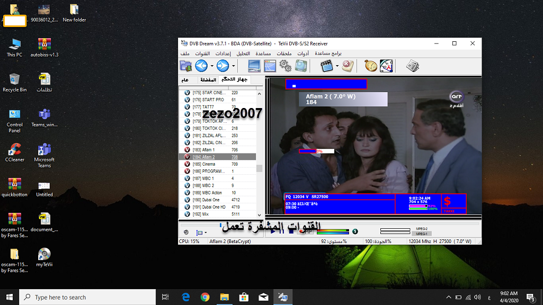This screenshot has height=305, width=543.
Task: Click the red icon beside [184] Aflam 2
Action: (187, 157)
